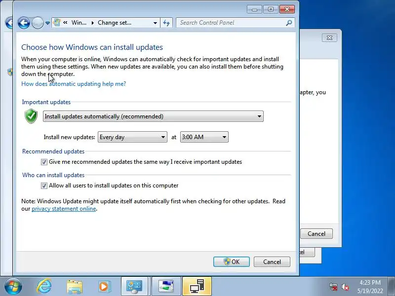395x296 pixels.
Task: Select the 'Win...' breadcrumb in address bar
Action: [x=79, y=23]
